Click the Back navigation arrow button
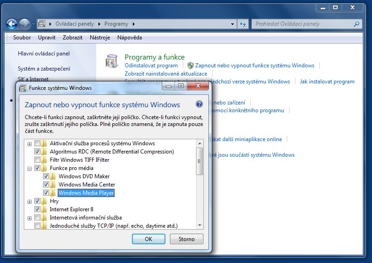This screenshot has height=263, width=372. click(11, 24)
